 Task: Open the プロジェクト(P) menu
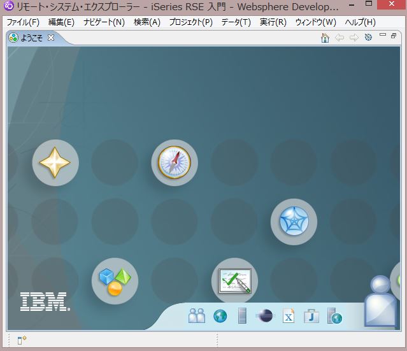tap(191, 22)
